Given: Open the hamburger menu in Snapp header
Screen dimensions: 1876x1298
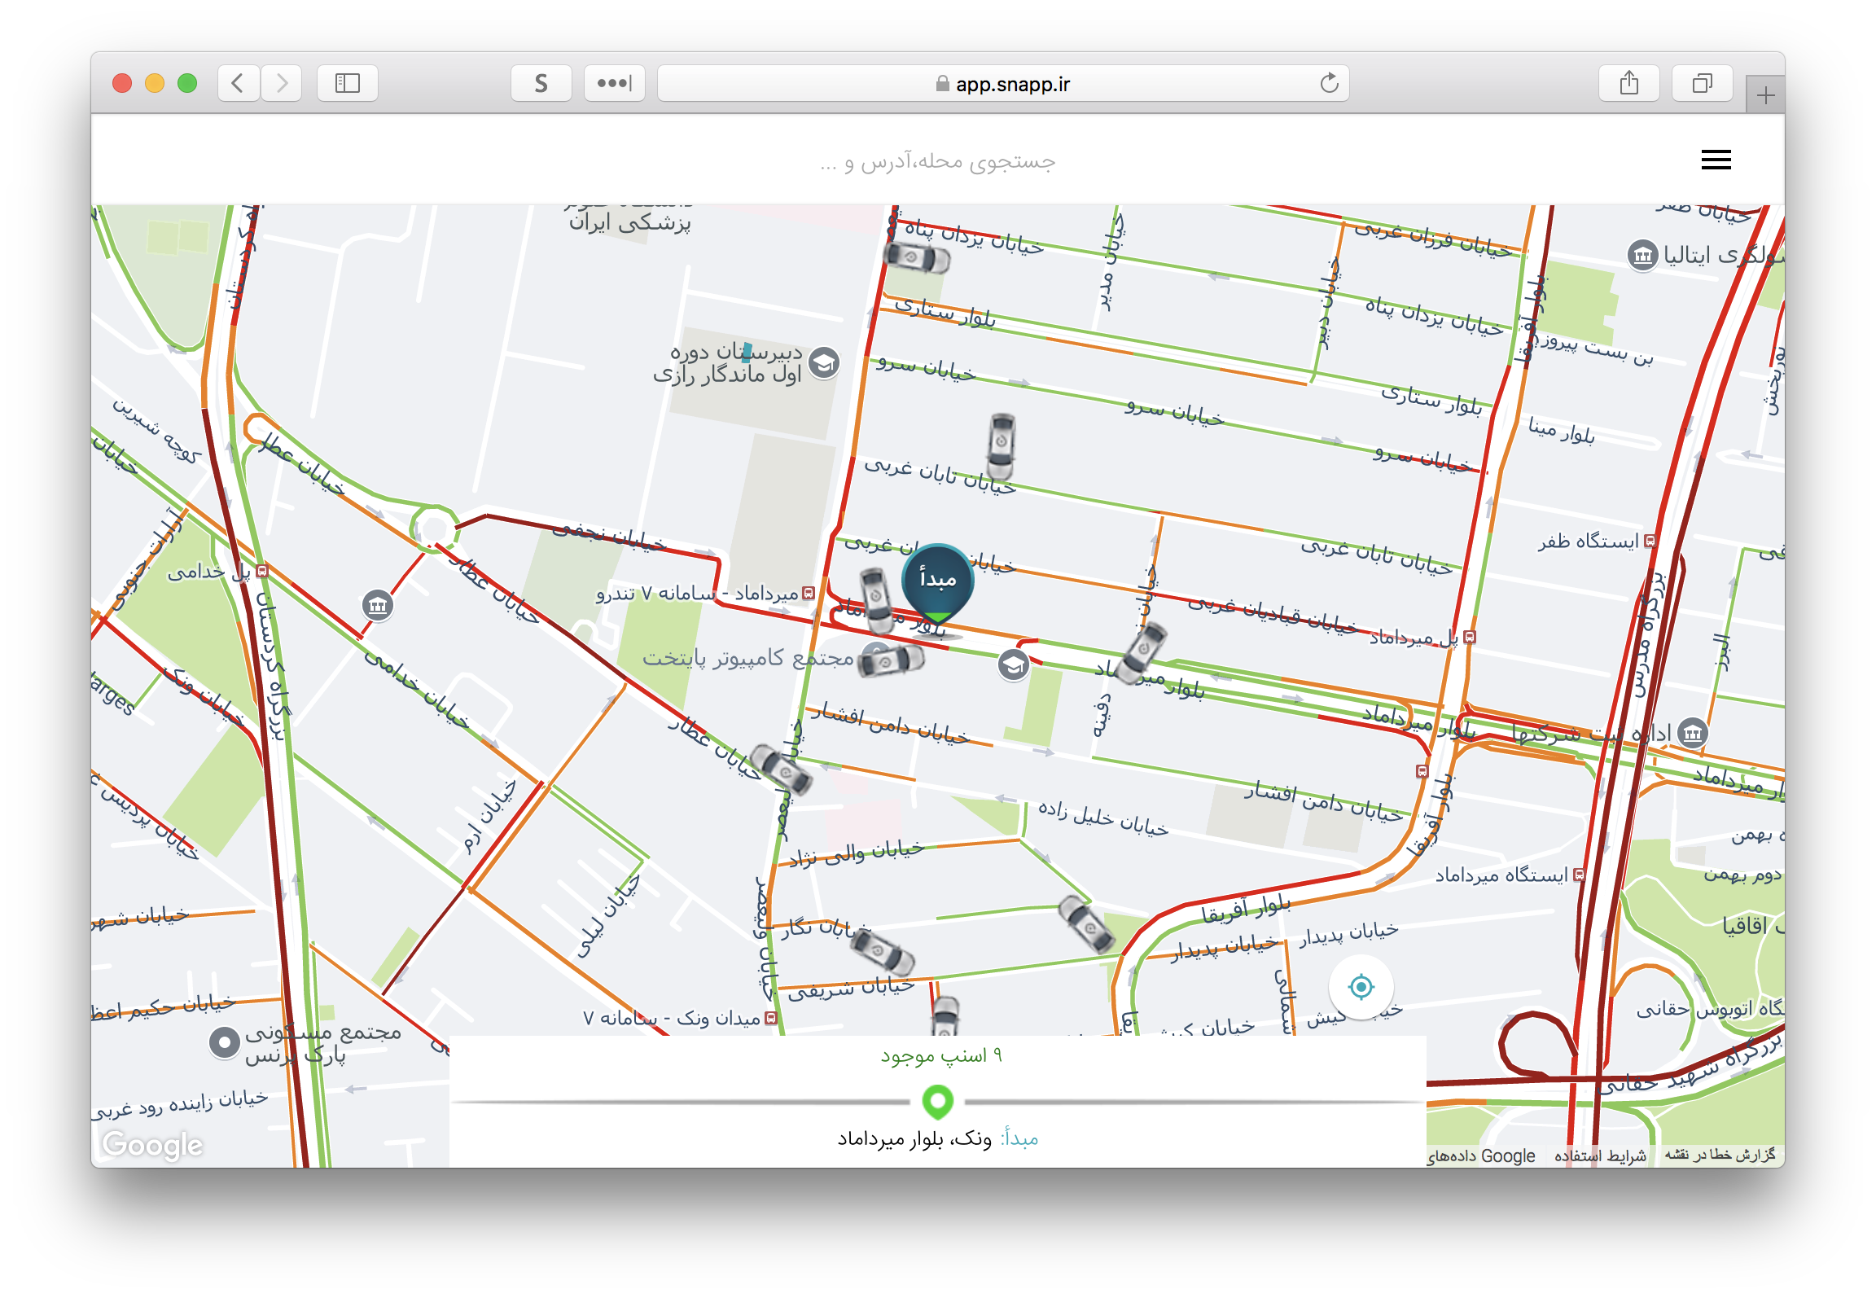Looking at the screenshot, I should (1716, 160).
